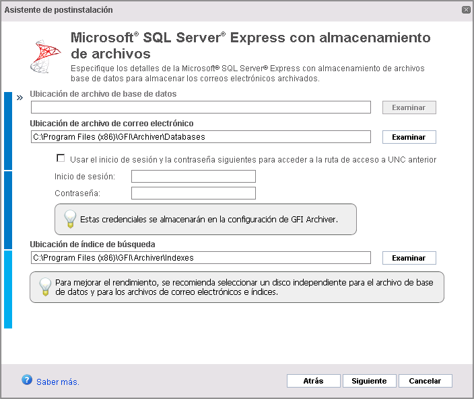Click the heading 'Ubicación de archivo de correo electrónico'

112,124
